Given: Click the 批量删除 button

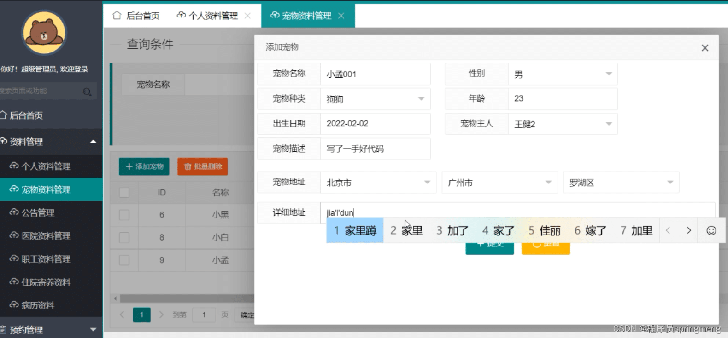Looking at the screenshot, I should click(203, 166).
